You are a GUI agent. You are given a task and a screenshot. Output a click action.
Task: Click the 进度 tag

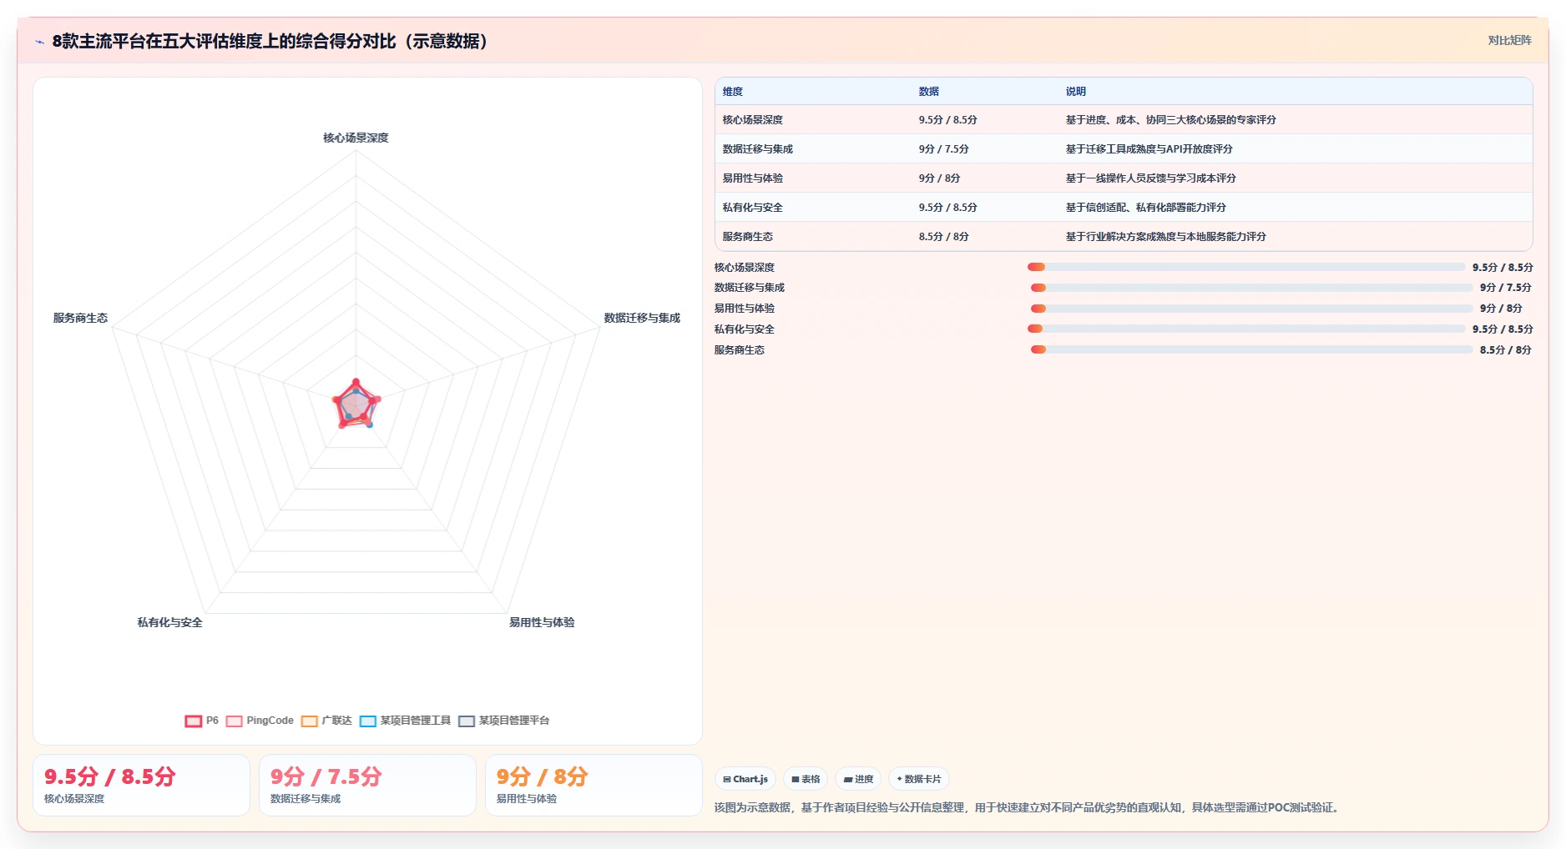(858, 779)
